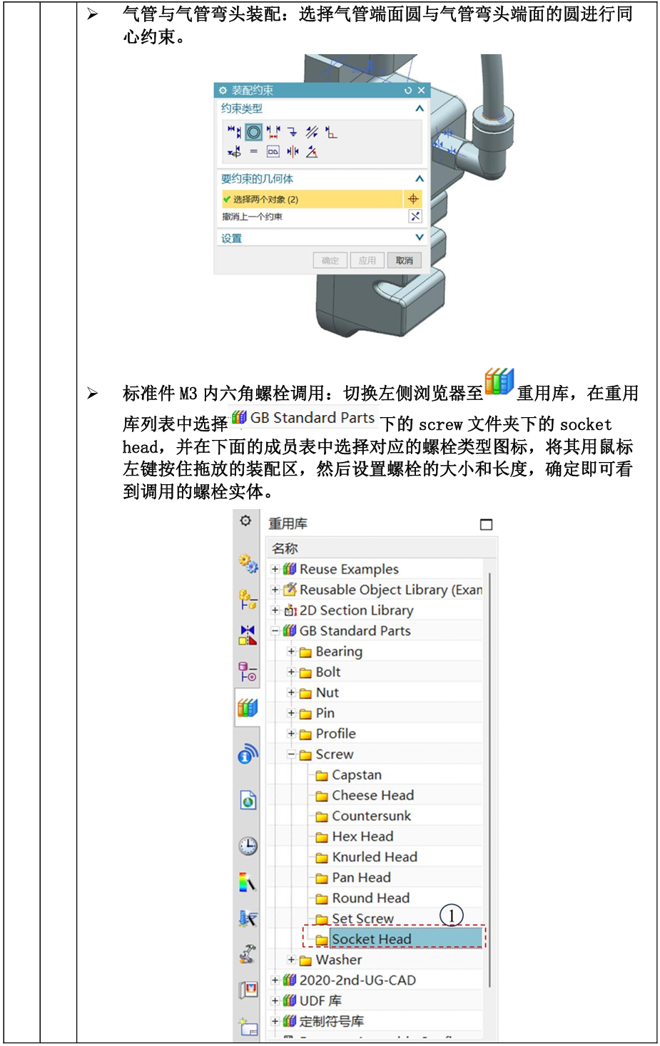660x1046 pixels.
Task: Expand the Washer folder
Action: click(291, 960)
